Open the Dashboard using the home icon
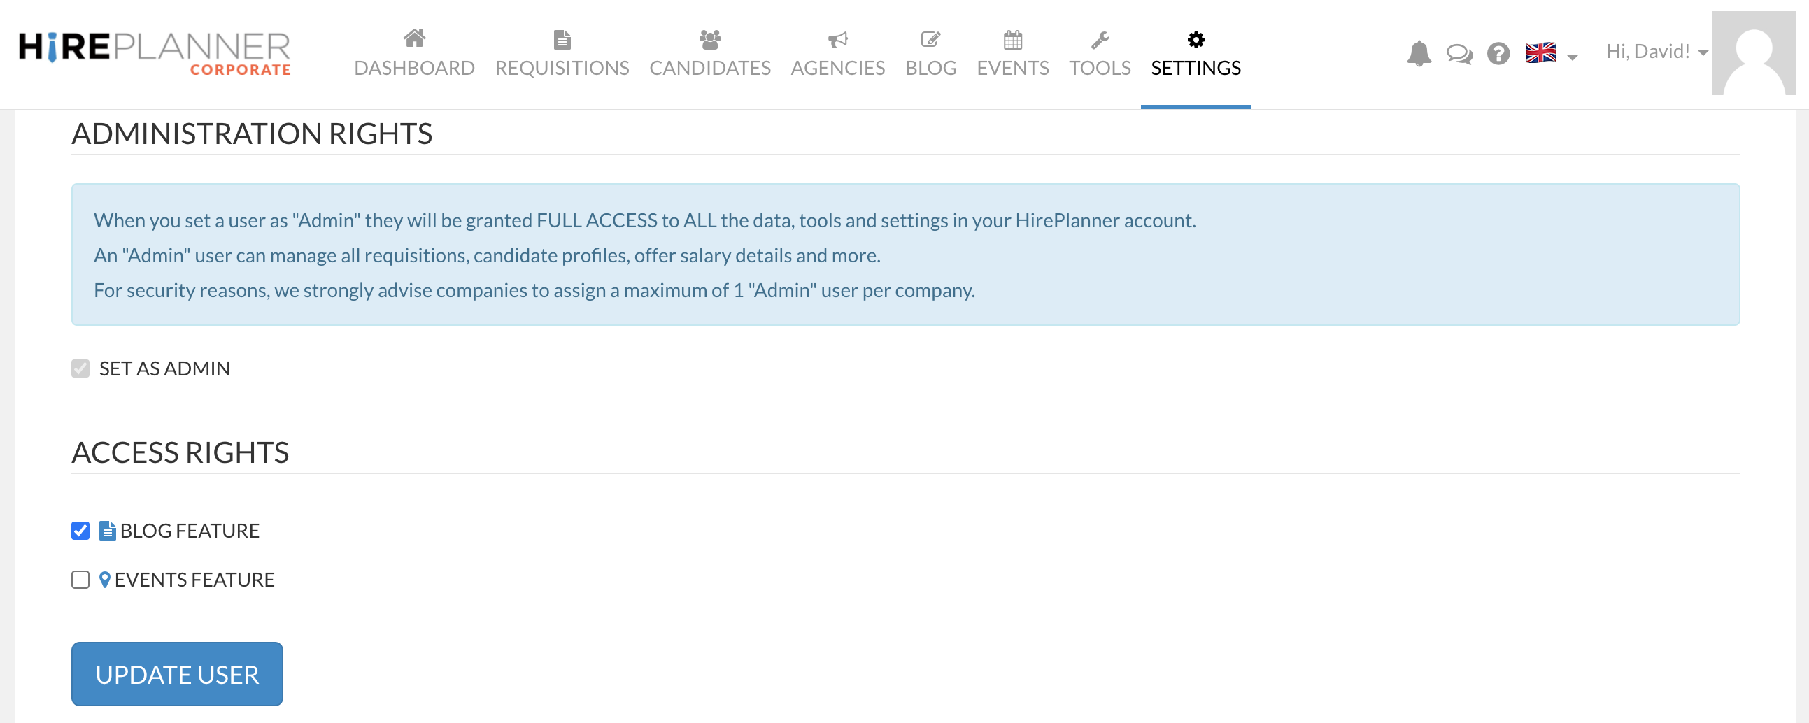The width and height of the screenshot is (1809, 723). 415,40
